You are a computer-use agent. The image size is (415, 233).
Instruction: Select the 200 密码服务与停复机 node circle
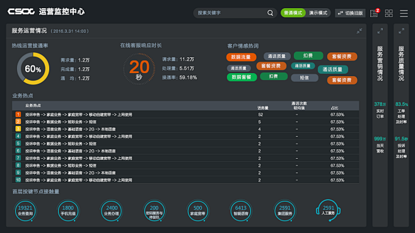click(x=155, y=210)
